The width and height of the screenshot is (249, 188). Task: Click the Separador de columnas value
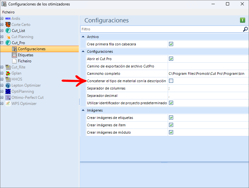[208, 88]
